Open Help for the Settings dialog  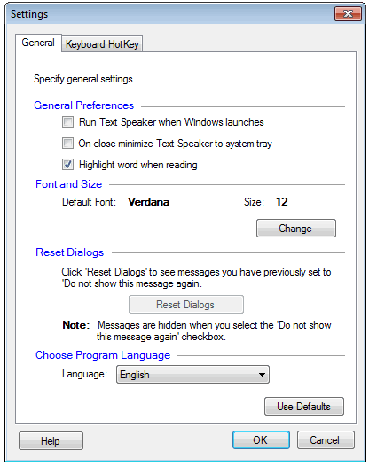click(x=51, y=440)
